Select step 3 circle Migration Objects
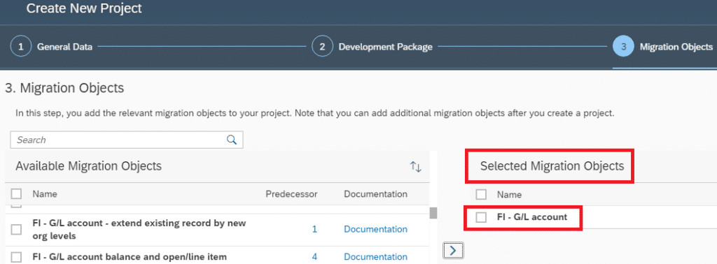 [623, 47]
